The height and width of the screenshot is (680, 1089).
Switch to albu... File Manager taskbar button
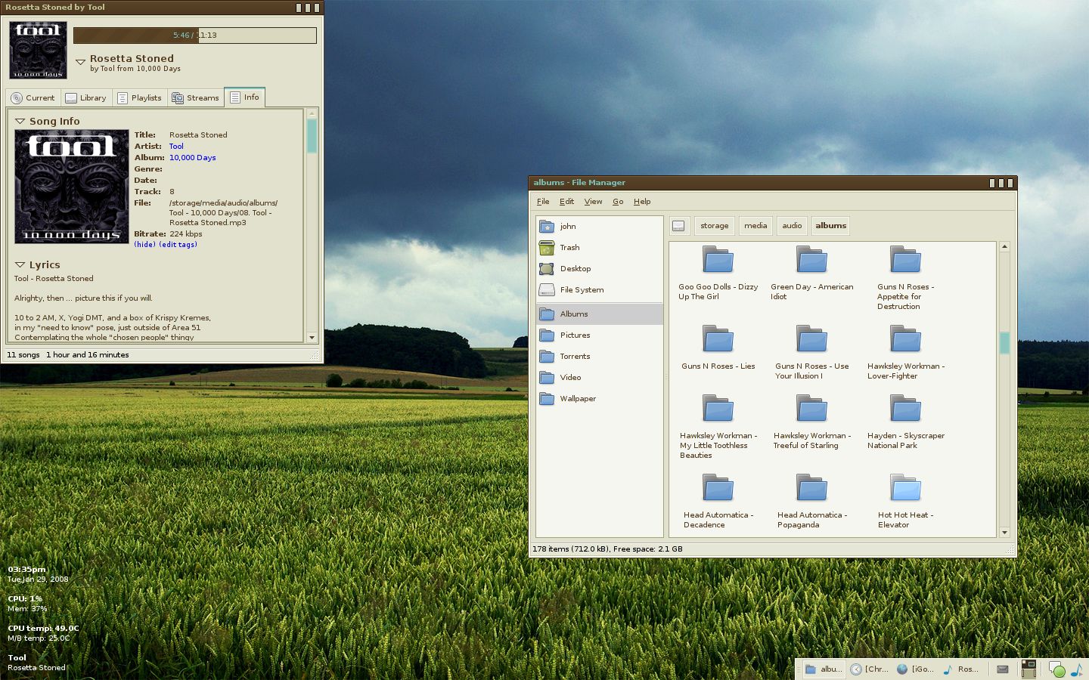[x=823, y=669]
